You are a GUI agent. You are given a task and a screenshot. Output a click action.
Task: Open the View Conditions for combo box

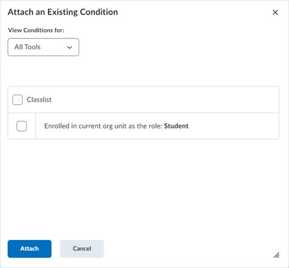coord(43,47)
